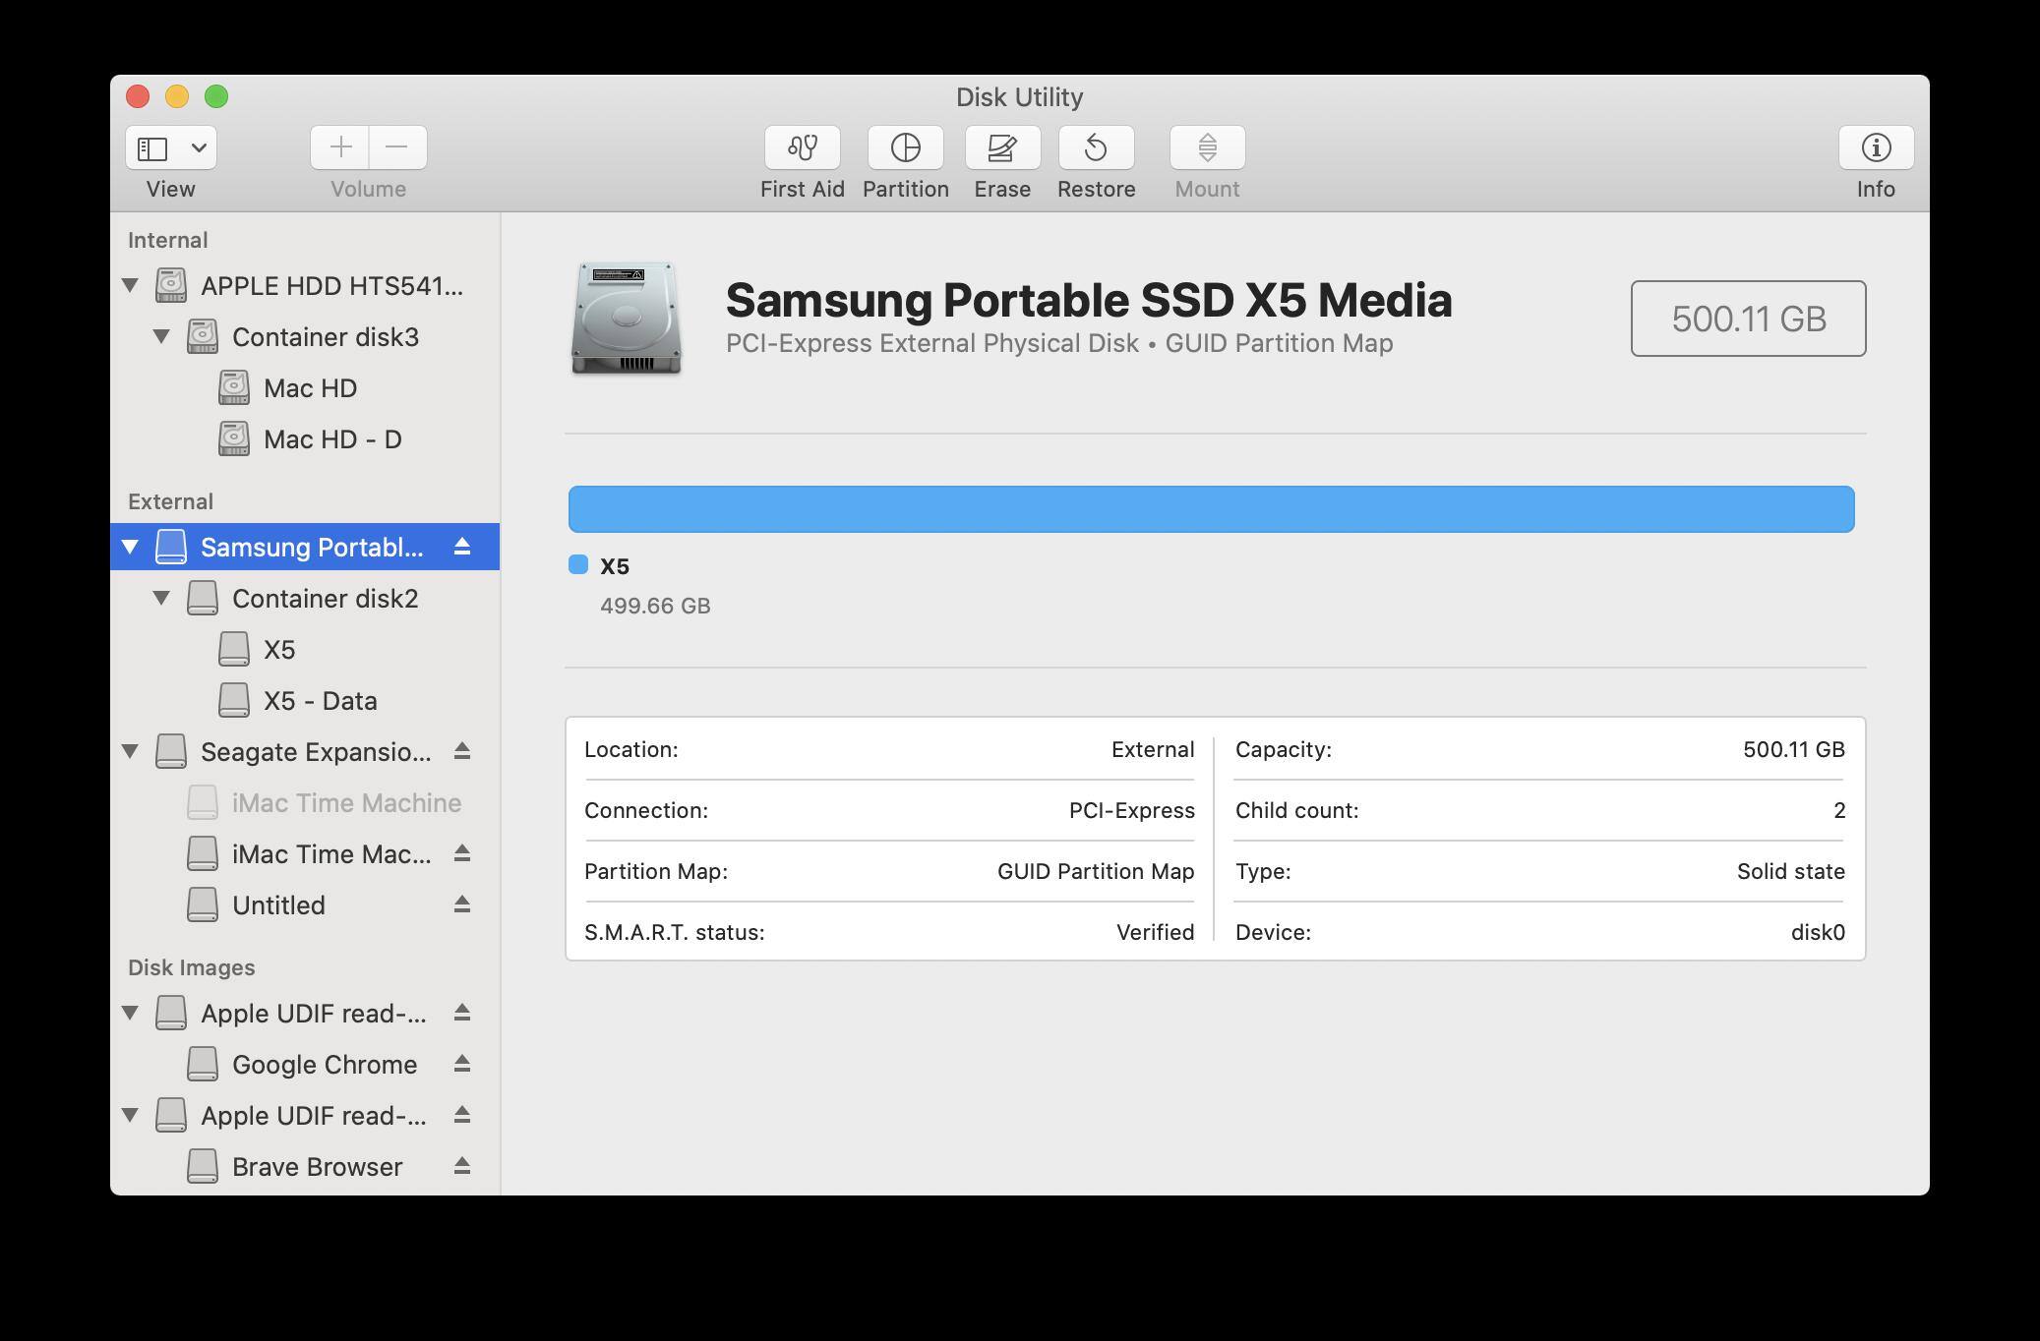Click the remove volume minus button
Image resolution: width=2040 pixels, height=1341 pixels.
point(397,147)
